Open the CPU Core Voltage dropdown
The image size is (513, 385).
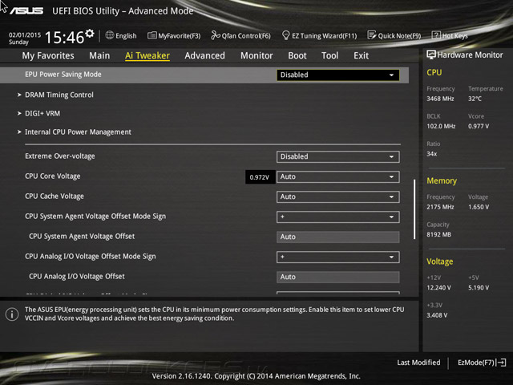click(337, 176)
